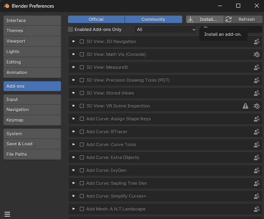Expand 3D Navigation add-on details
This screenshot has width=264, height=219.
[x=74, y=41]
